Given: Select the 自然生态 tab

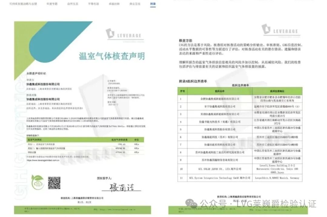Looking at the screenshot, I should (73, 4).
